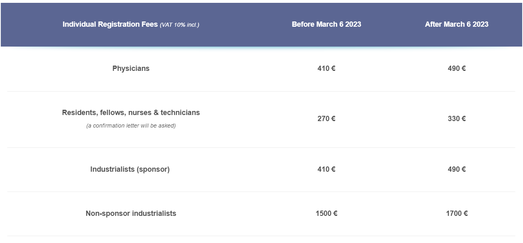Select the Non-sponsor industrialists row label
This screenshot has height=243, width=523.
(x=131, y=213)
